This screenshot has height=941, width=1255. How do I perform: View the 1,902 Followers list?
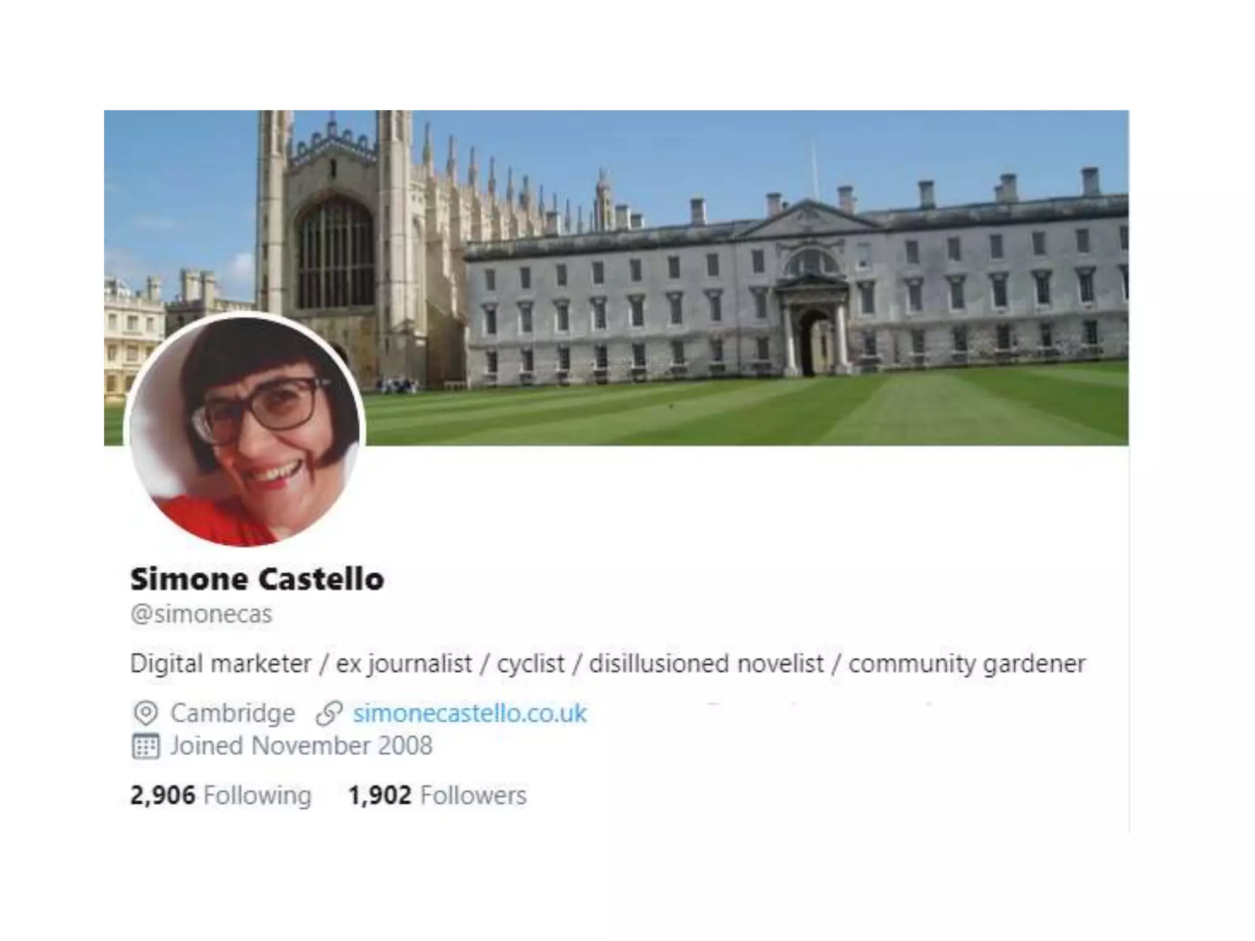438,795
